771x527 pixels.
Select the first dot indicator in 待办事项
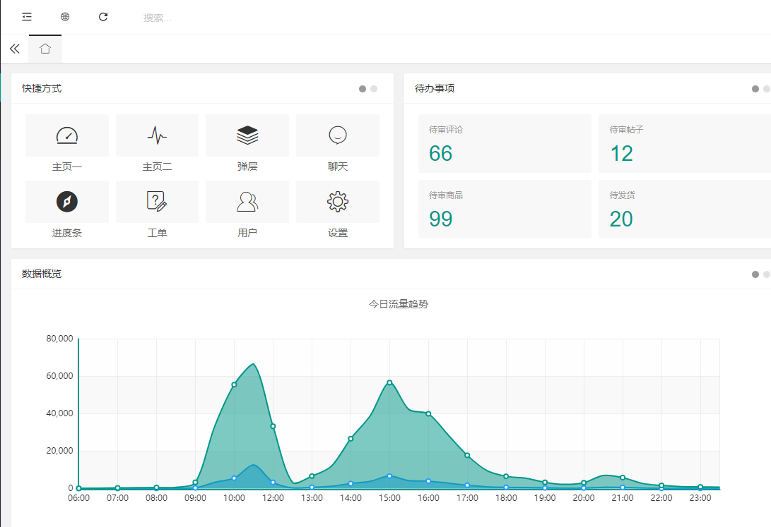pos(755,89)
